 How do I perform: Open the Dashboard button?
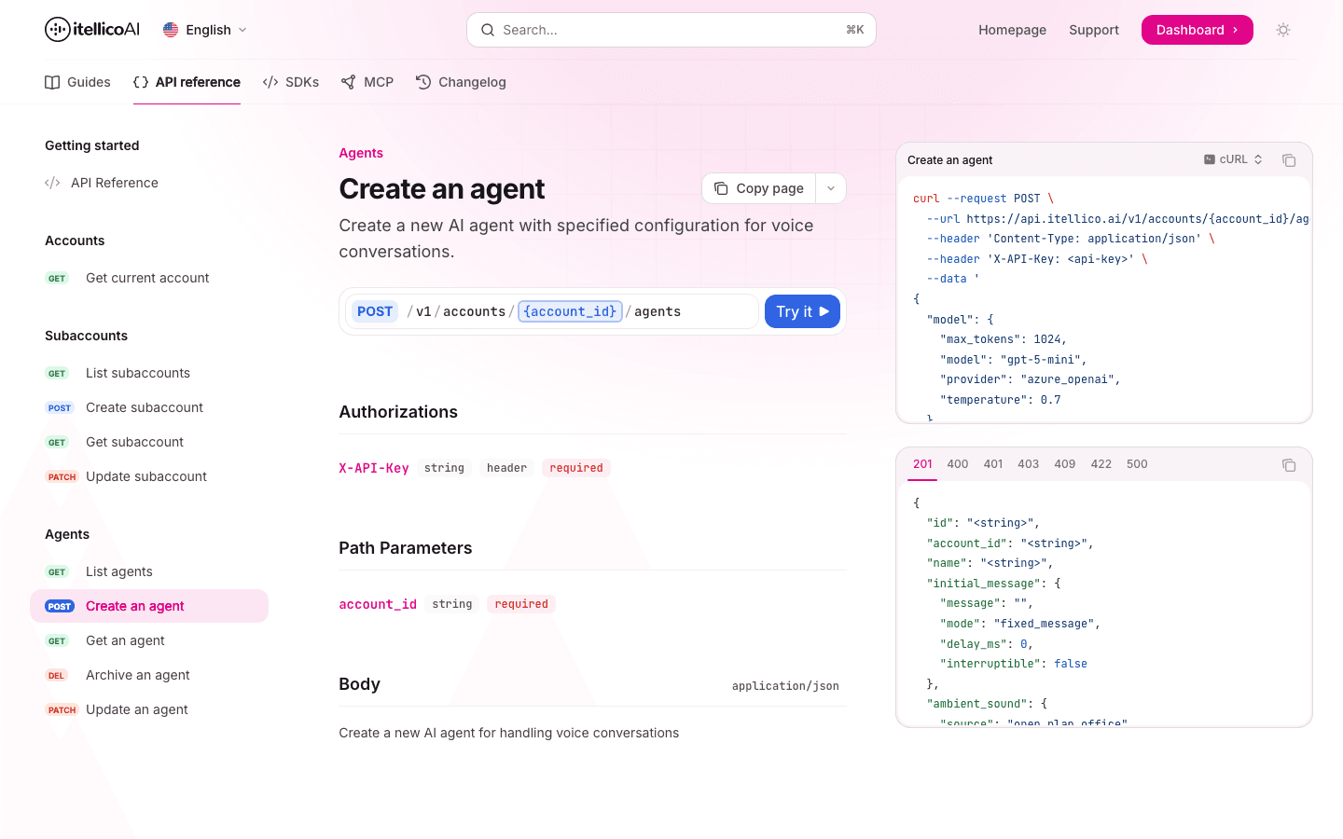pyautogui.click(x=1197, y=29)
